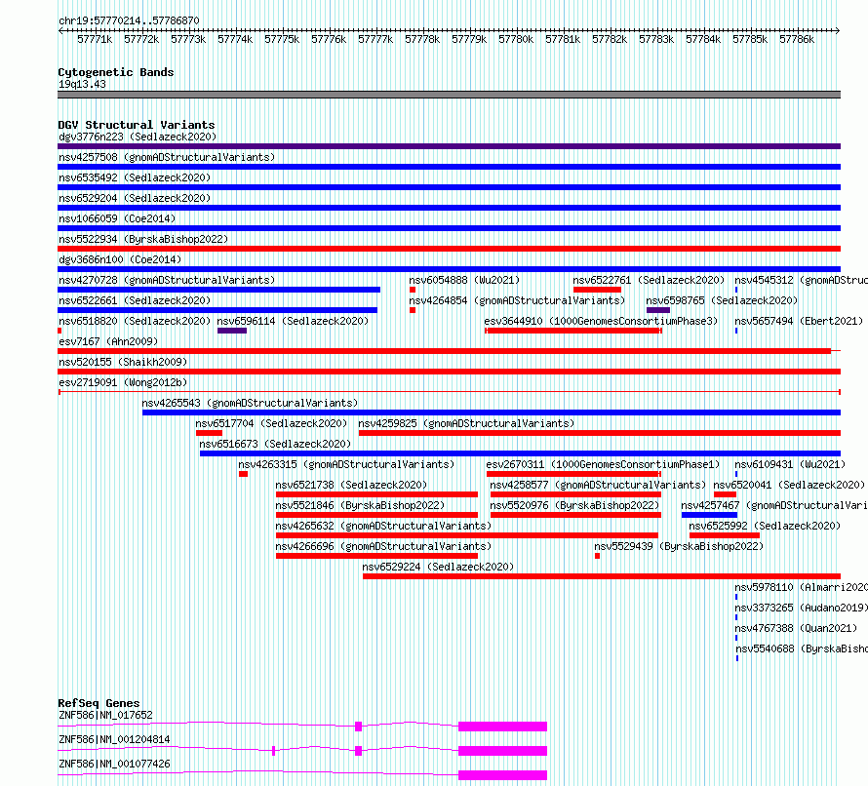Click the purple bar of dgv3776n223
The width and height of the screenshot is (868, 786).
click(449, 146)
